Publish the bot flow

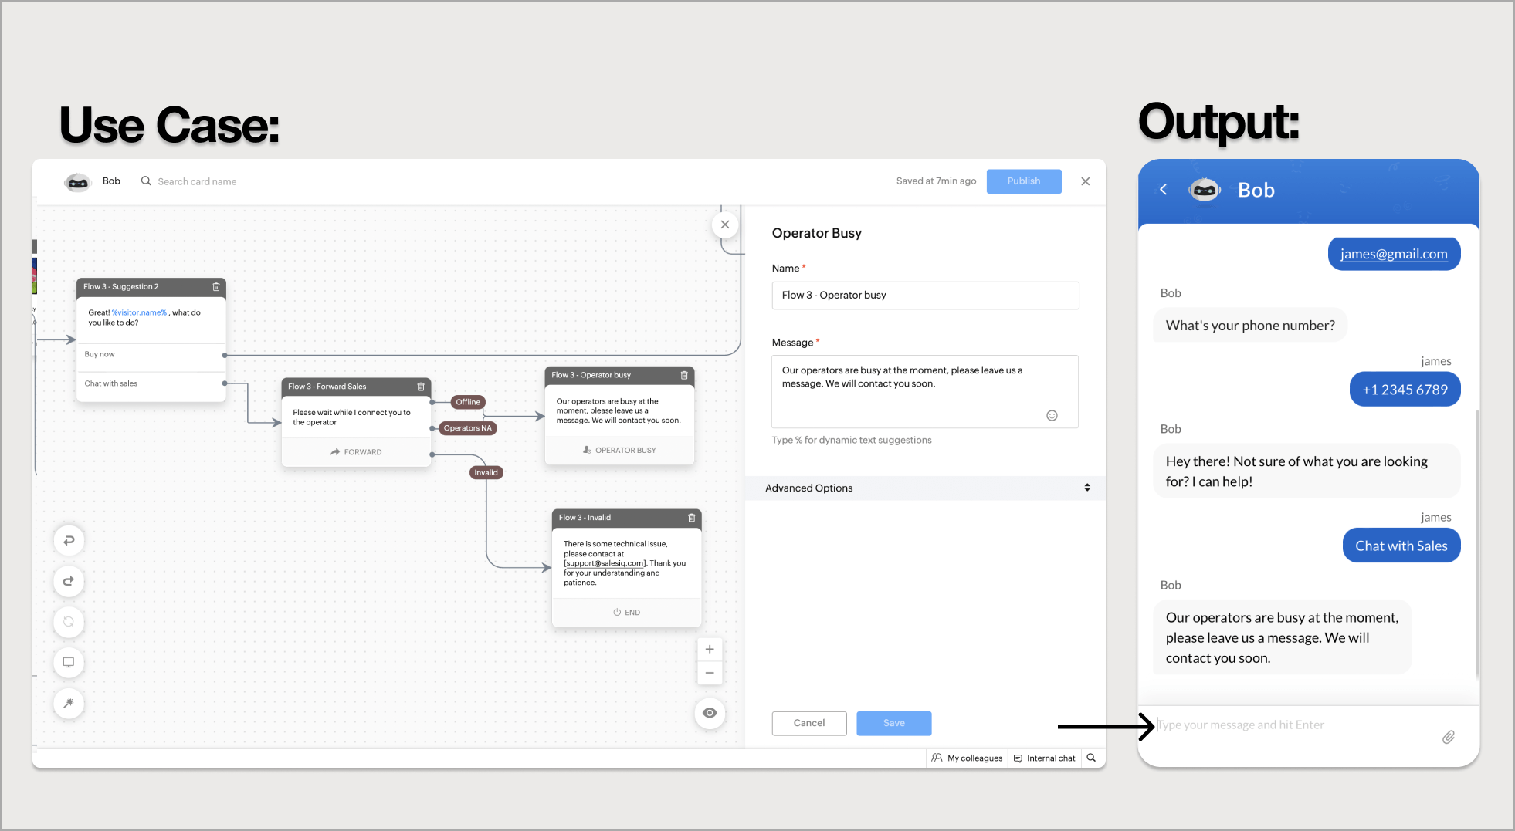click(1023, 181)
